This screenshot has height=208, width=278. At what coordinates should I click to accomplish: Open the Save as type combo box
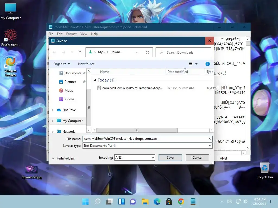click(x=147, y=145)
